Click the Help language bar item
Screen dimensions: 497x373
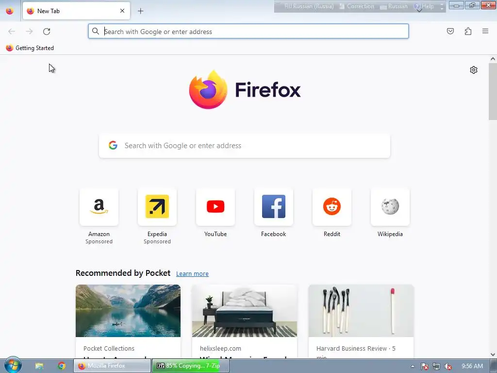coord(424,6)
